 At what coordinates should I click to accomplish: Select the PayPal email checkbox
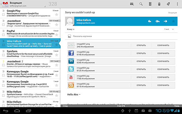3,35
